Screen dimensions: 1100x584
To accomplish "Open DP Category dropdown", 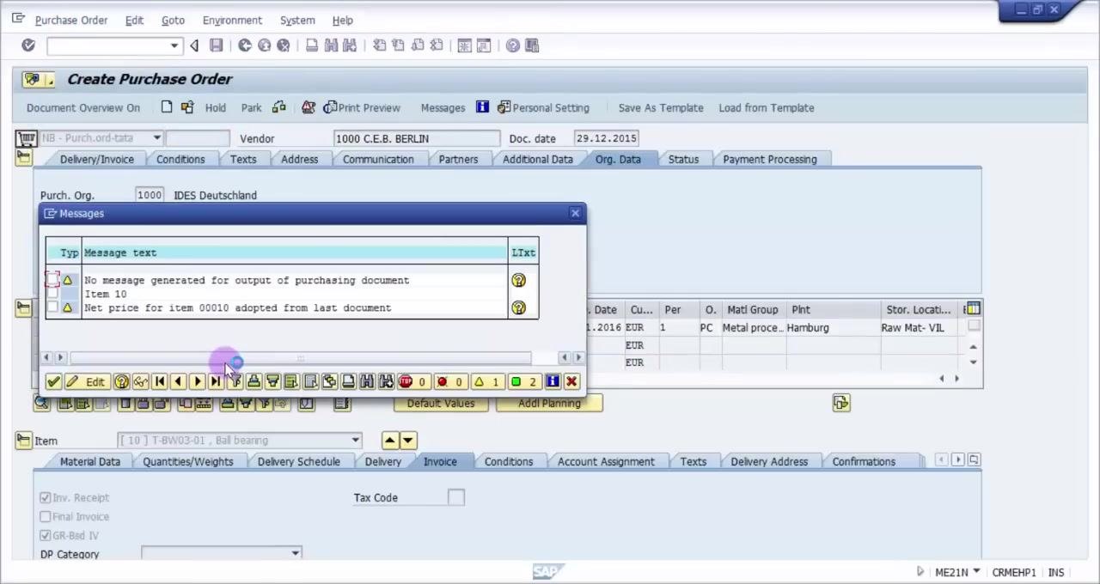I will point(295,554).
